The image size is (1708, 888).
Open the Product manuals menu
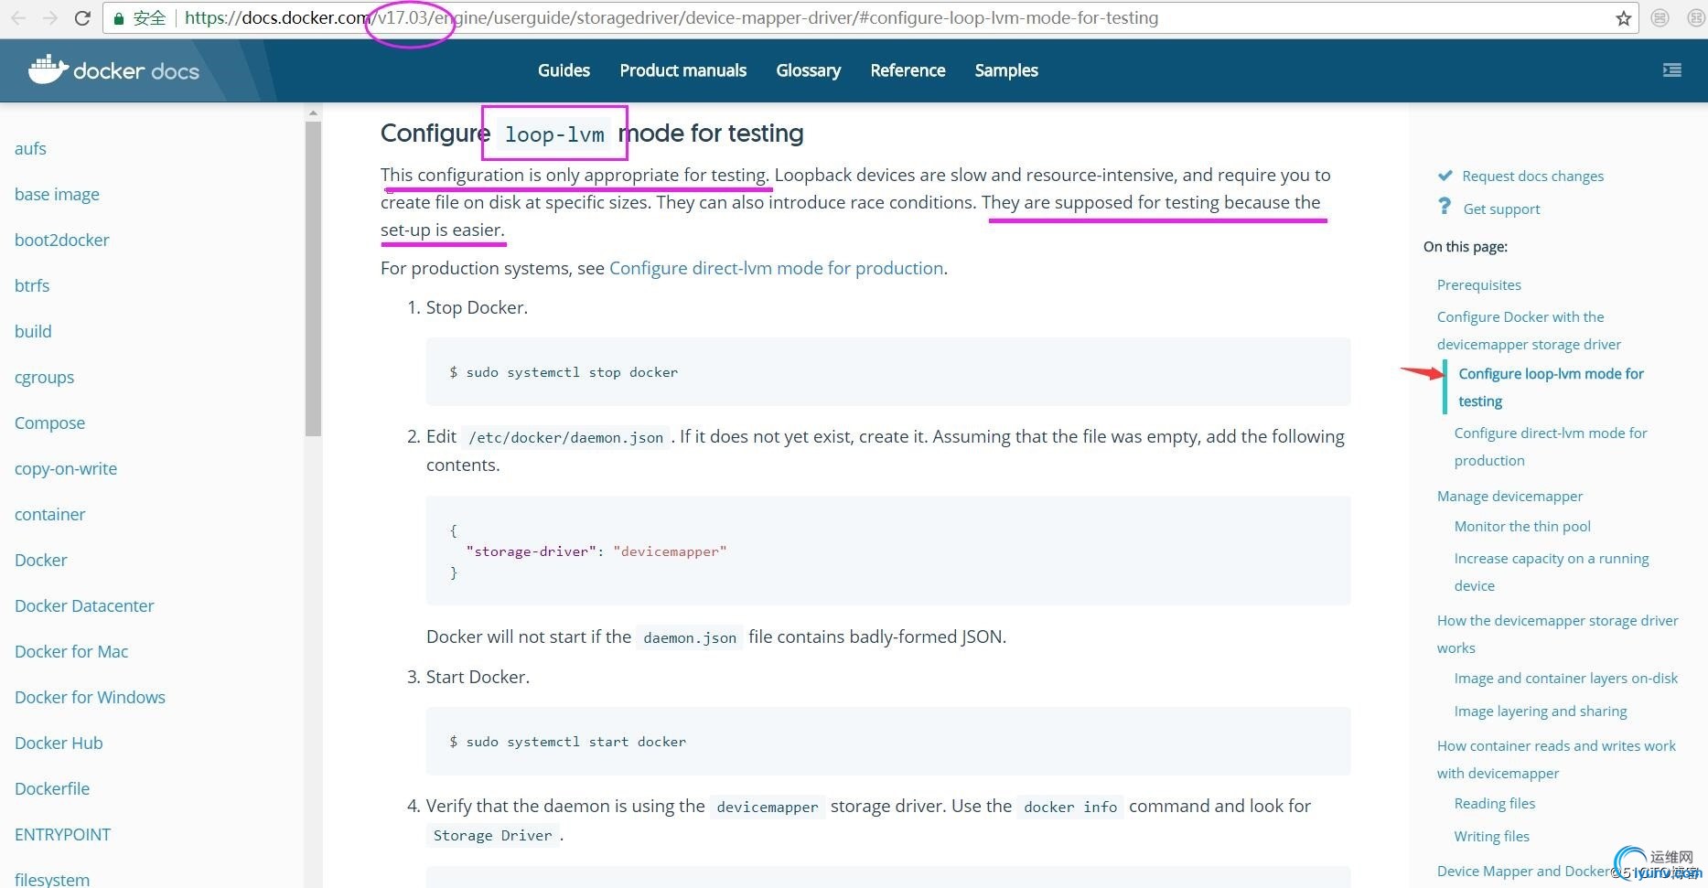click(x=683, y=70)
